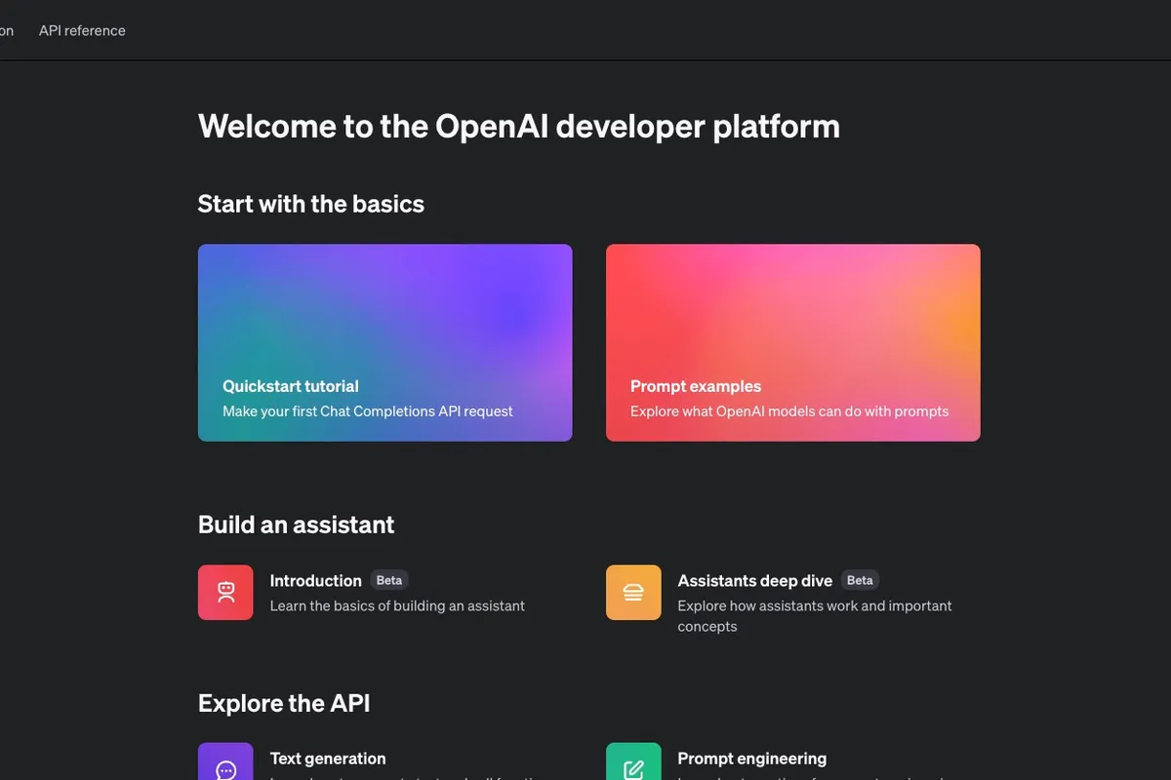Click the Beta badge next to Introduction

pos(389,580)
